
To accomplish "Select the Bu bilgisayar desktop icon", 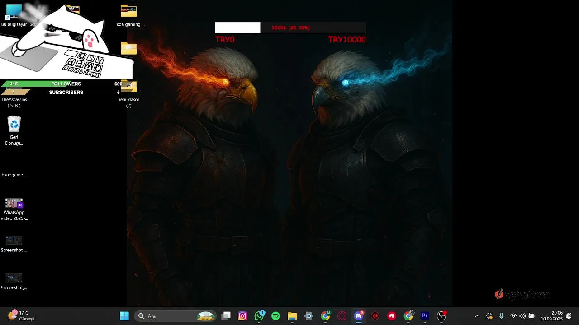I will click(x=14, y=16).
